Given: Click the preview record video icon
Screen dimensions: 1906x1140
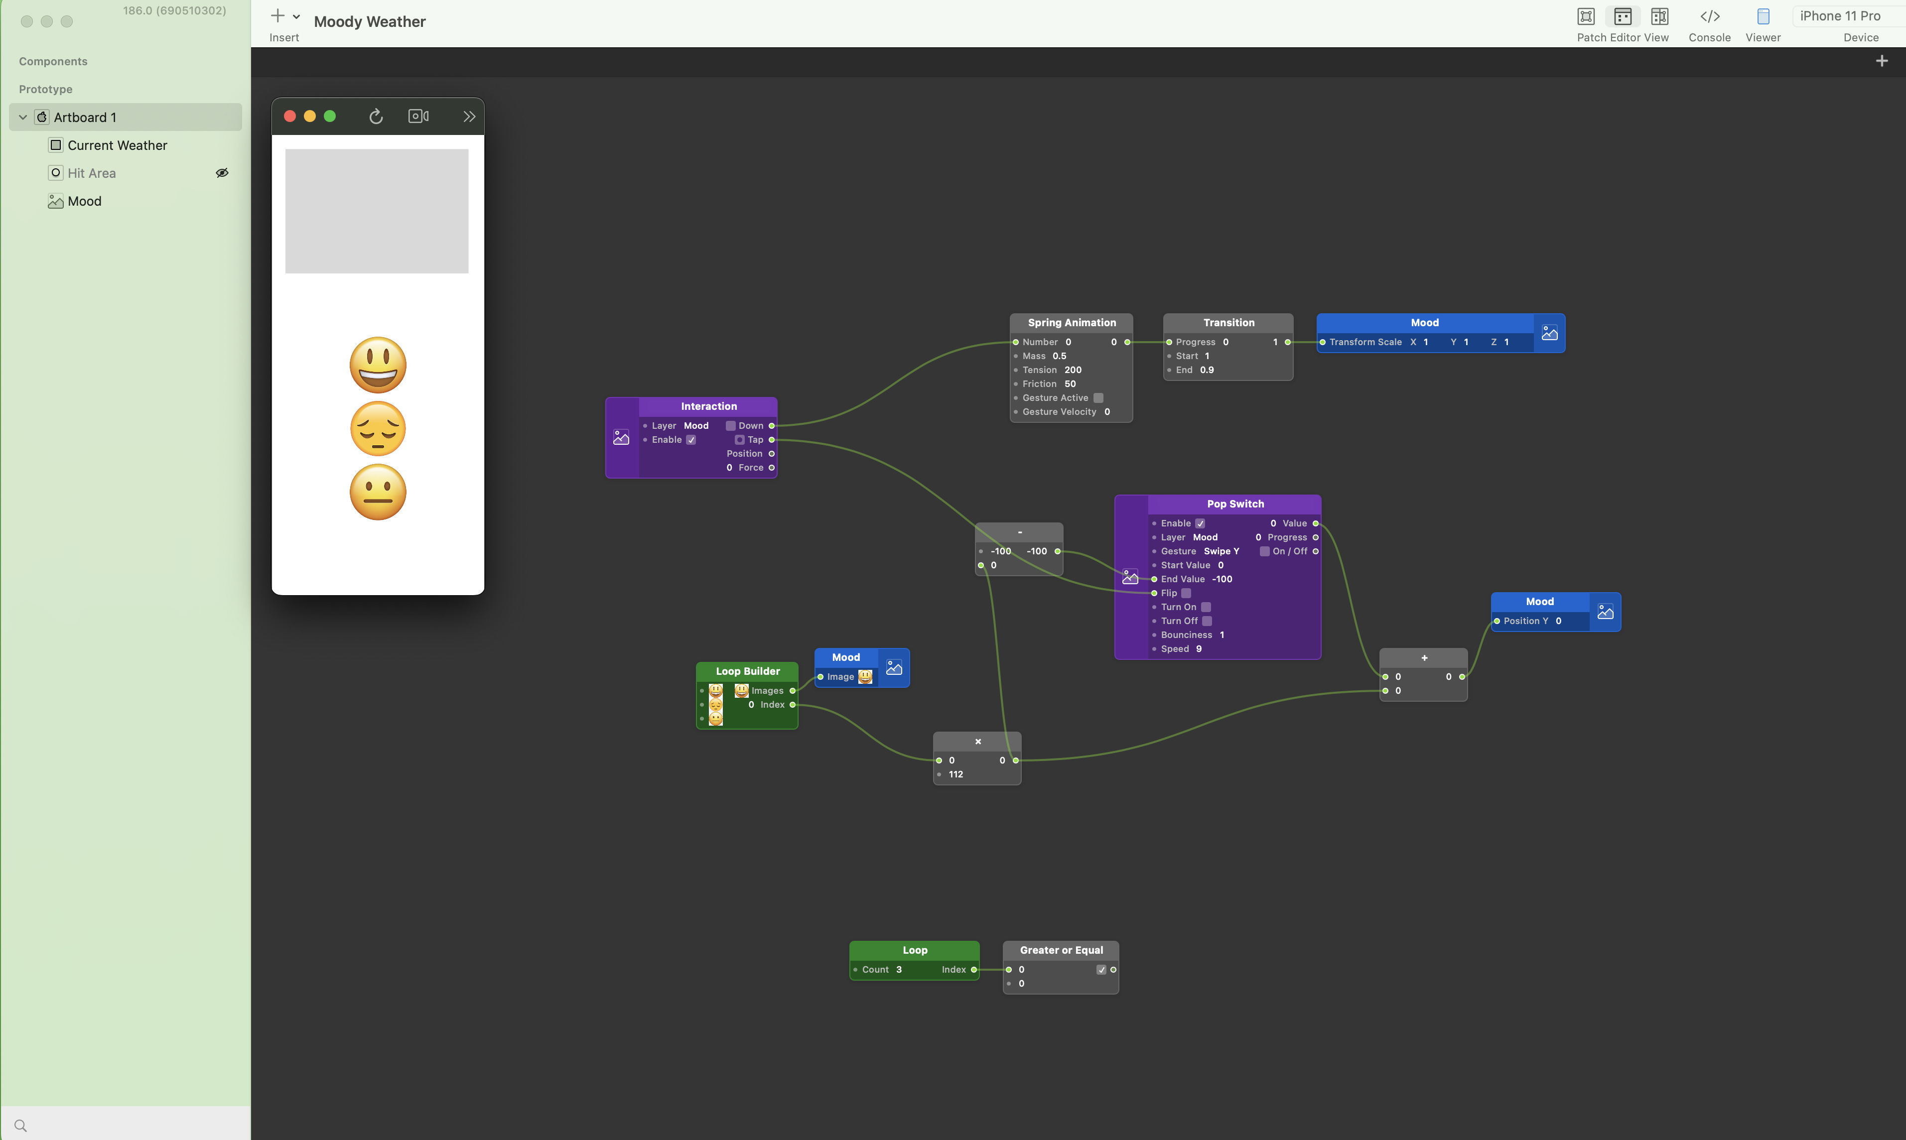Looking at the screenshot, I should [x=418, y=117].
